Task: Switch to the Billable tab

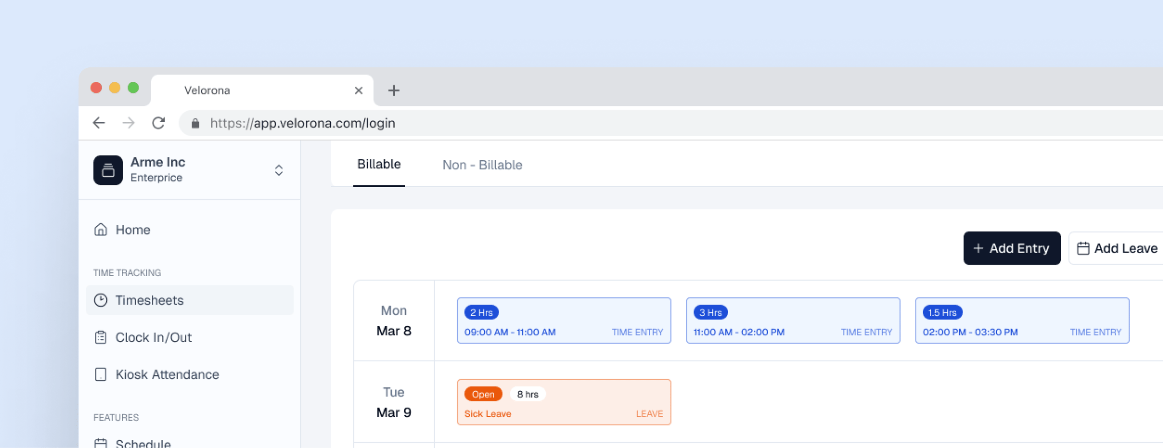Action: coord(378,164)
